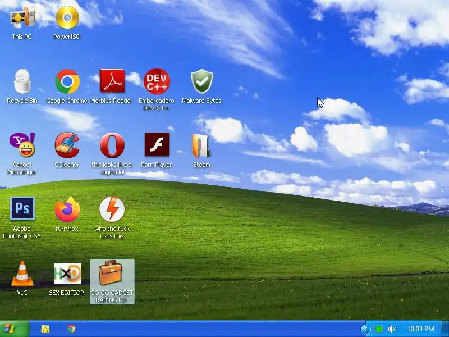449x337 pixels.
Task: Open the volume speaker tray icon
Action: point(392,329)
